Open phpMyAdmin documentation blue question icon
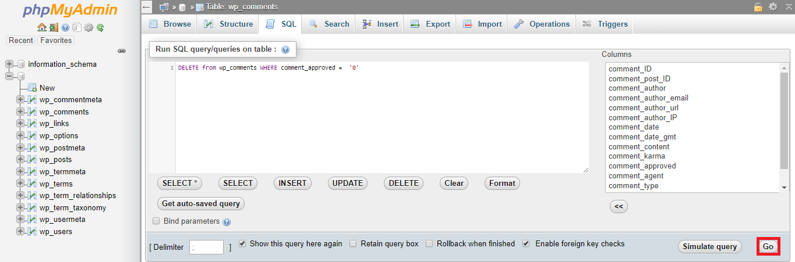795x262 pixels. [x=65, y=27]
